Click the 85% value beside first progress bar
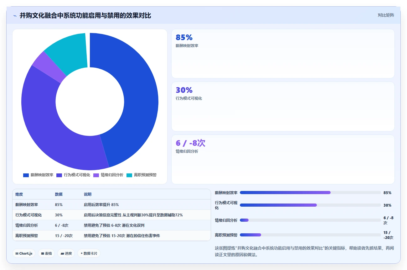Image resolution: width=407 pixels, height=270 pixels. pyautogui.click(x=387, y=193)
